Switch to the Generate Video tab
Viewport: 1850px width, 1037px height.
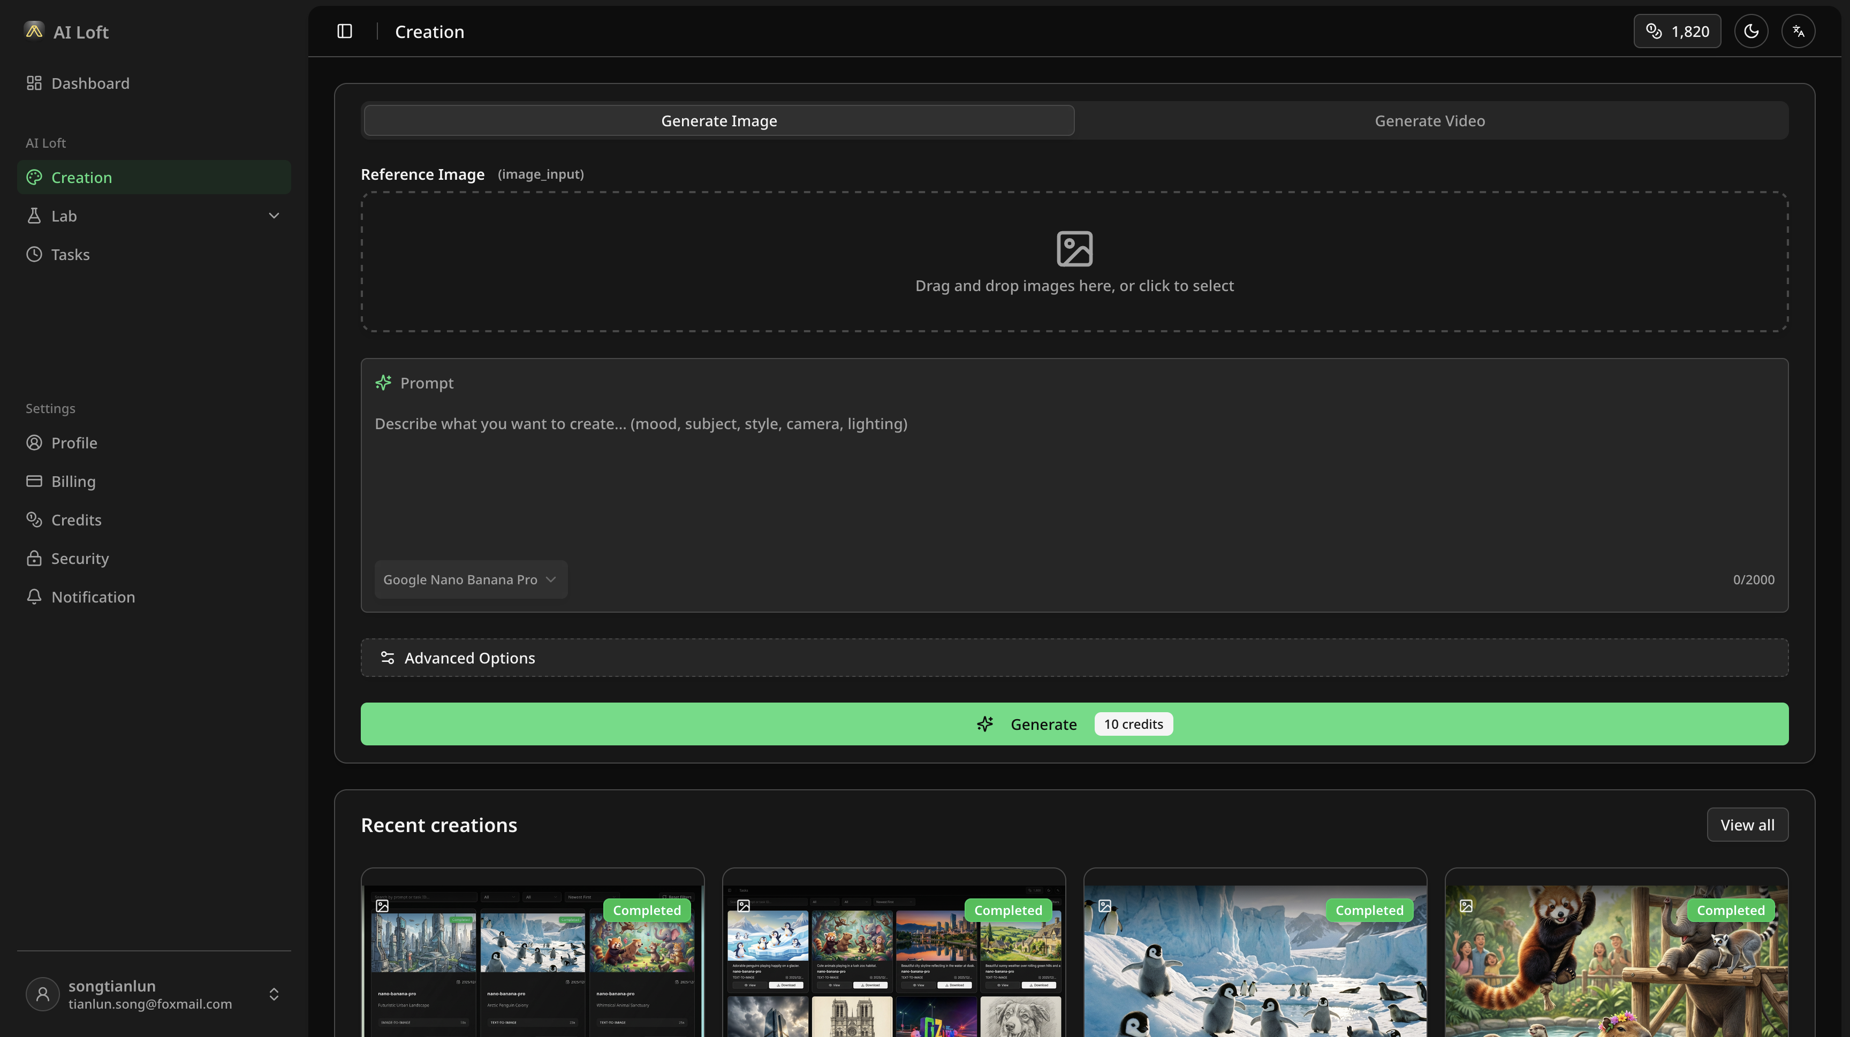pyautogui.click(x=1429, y=120)
